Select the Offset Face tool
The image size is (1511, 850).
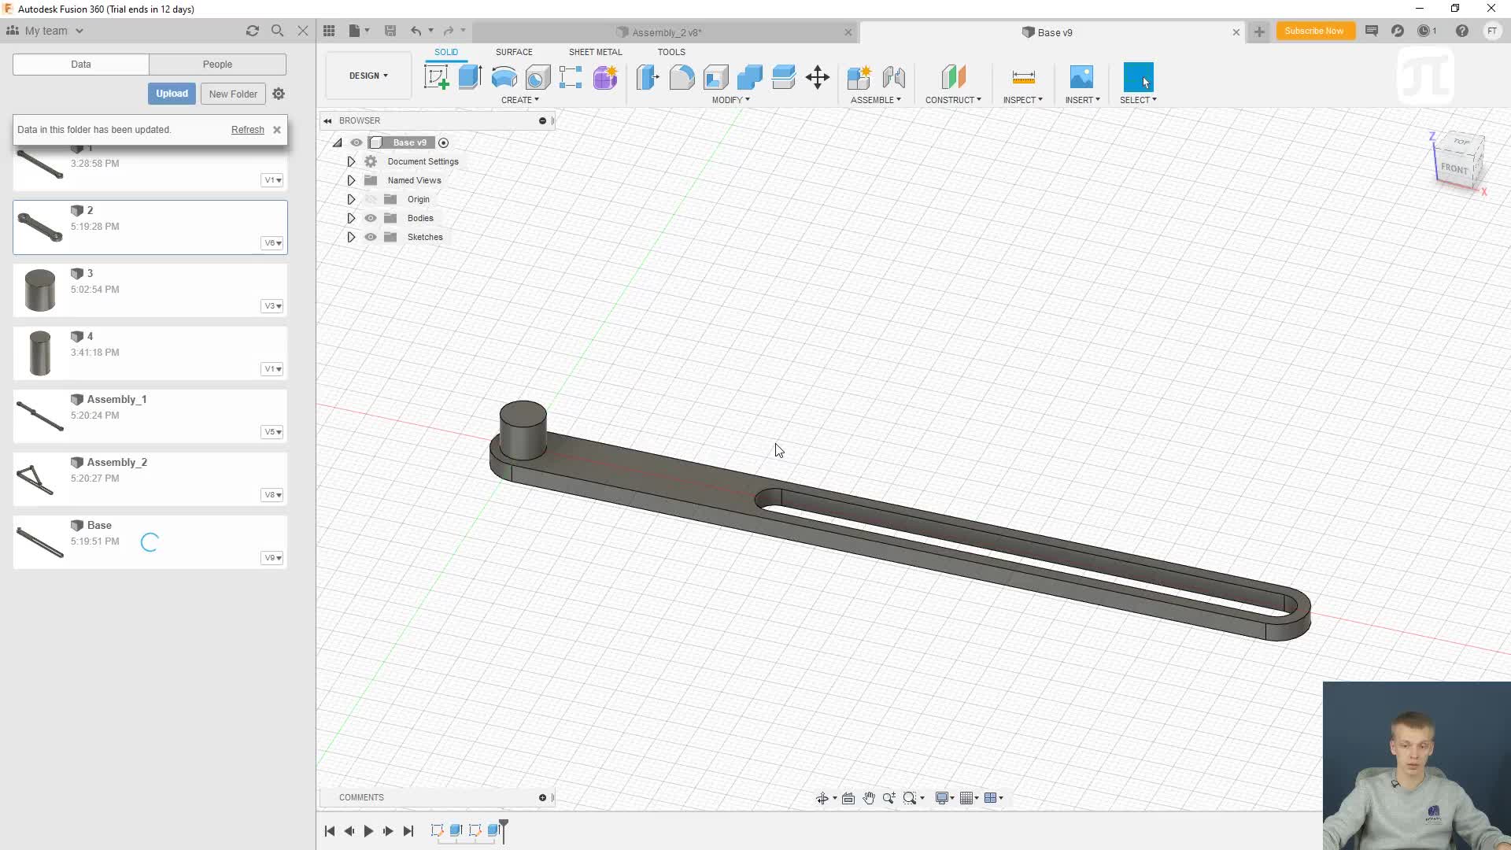click(784, 77)
